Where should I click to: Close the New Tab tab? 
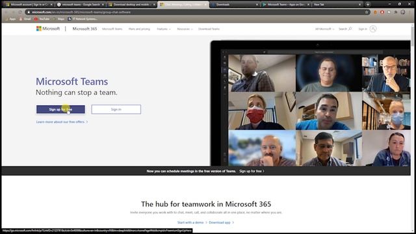359,5
